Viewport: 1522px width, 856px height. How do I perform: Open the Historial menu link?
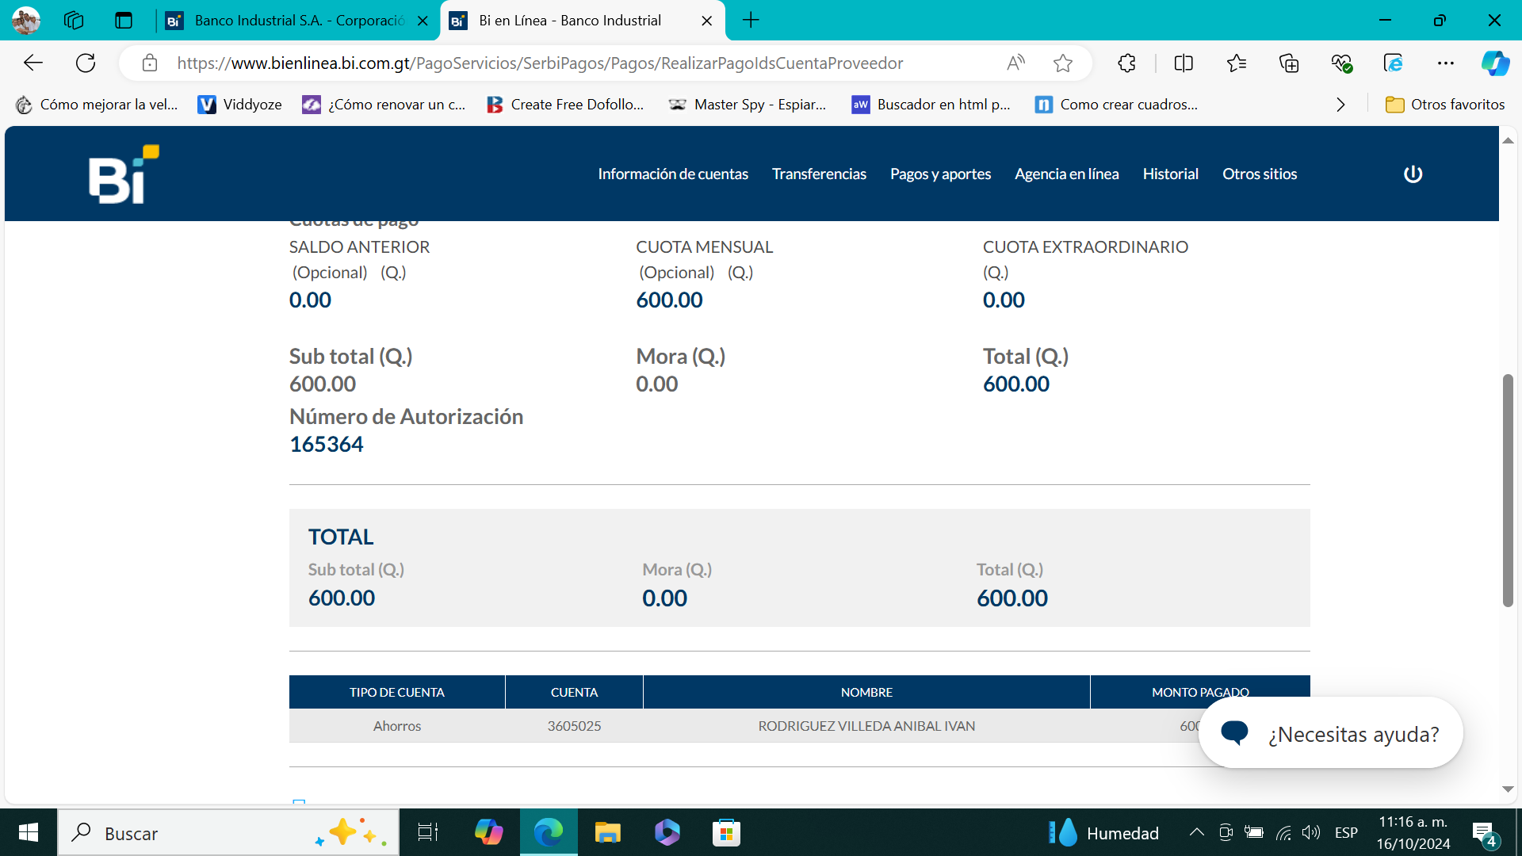1170,174
